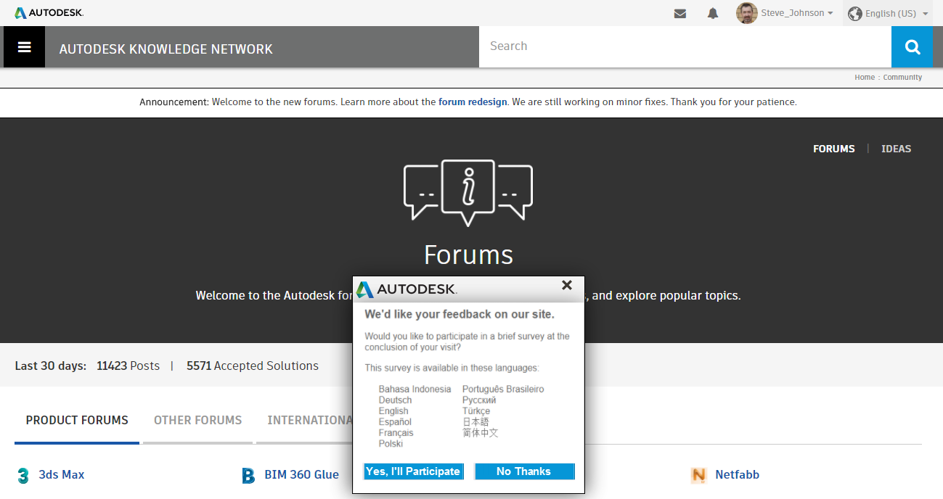
Task: Select the PRODUCT FORUMS tab
Action: point(77,421)
